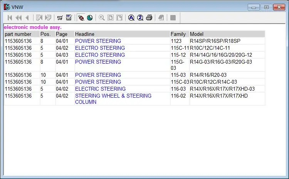The height and width of the screenshot is (179, 289).
Task: Click the gray stop square icon
Action: (x=173, y=18)
